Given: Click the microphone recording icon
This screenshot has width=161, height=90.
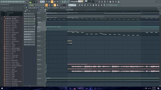Looking at the screenshot, I should pos(105,2).
